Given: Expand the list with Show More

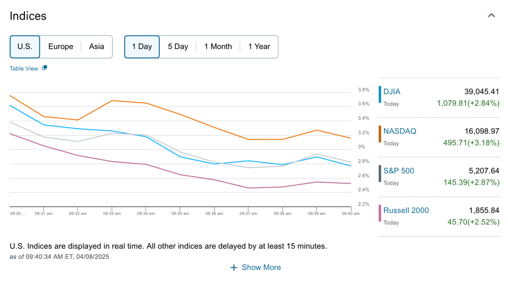Looking at the screenshot, I should point(261,268).
